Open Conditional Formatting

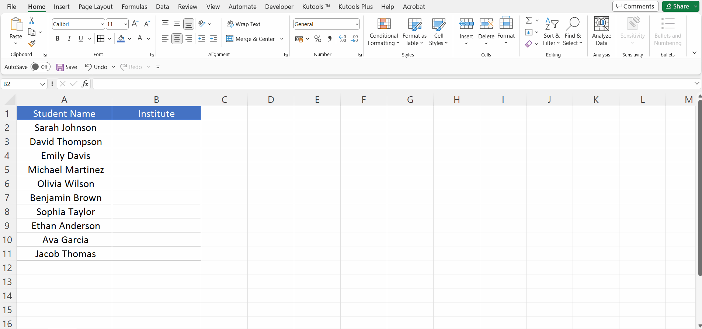pyautogui.click(x=384, y=32)
